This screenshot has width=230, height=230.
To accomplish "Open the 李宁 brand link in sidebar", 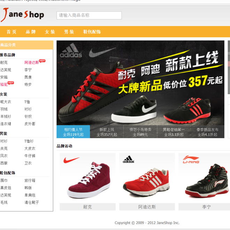I will 28,70.
